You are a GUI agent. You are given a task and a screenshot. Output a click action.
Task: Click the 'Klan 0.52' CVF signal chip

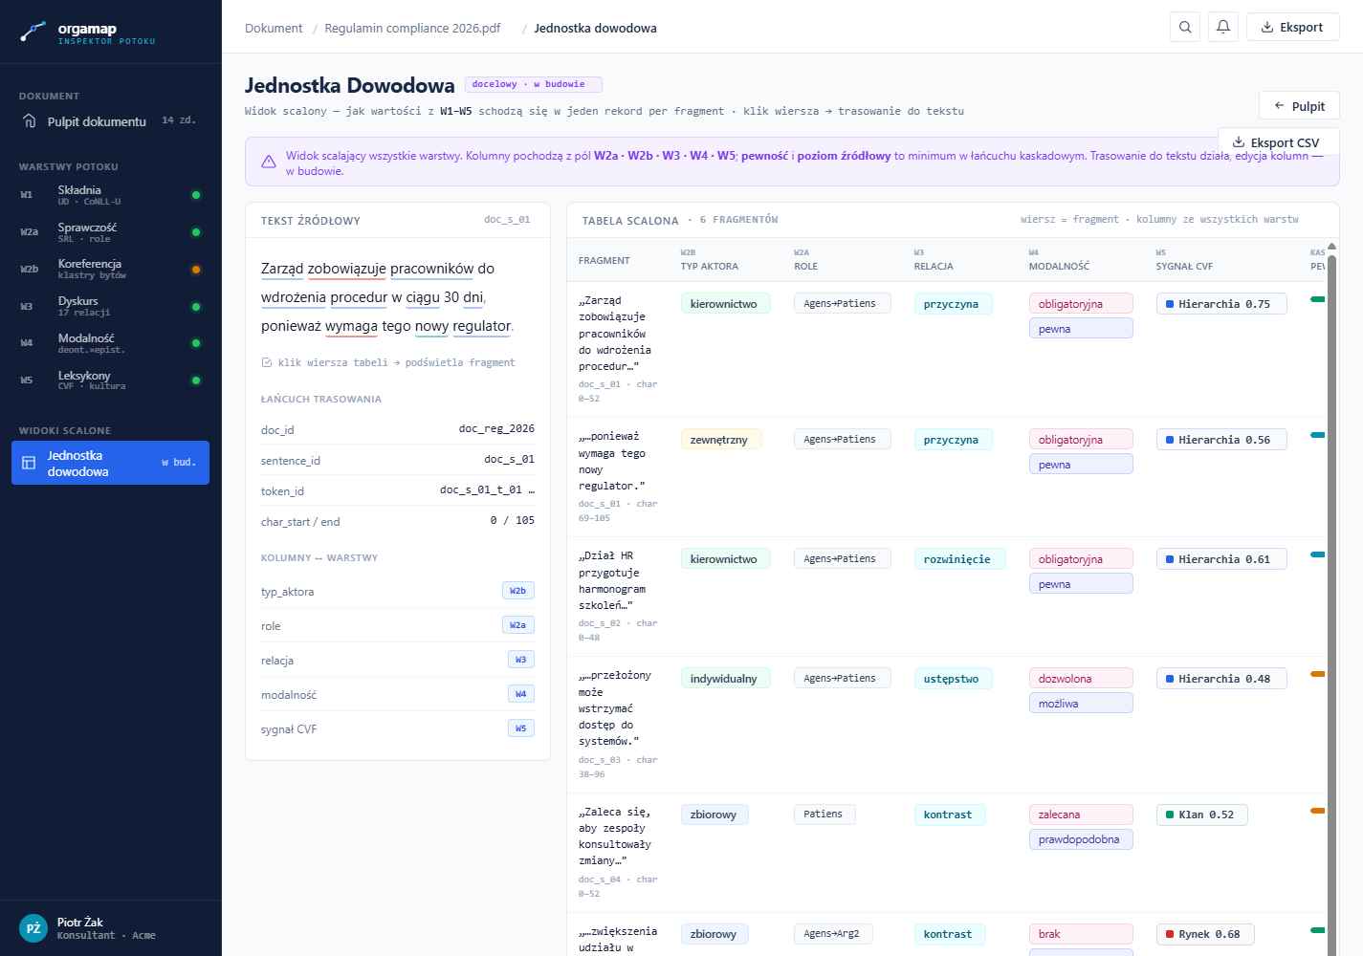tap(1202, 815)
